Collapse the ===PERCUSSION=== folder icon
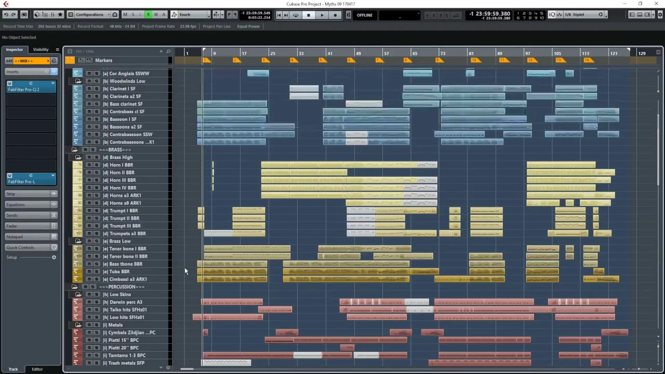The width and height of the screenshot is (665, 374). [74, 287]
